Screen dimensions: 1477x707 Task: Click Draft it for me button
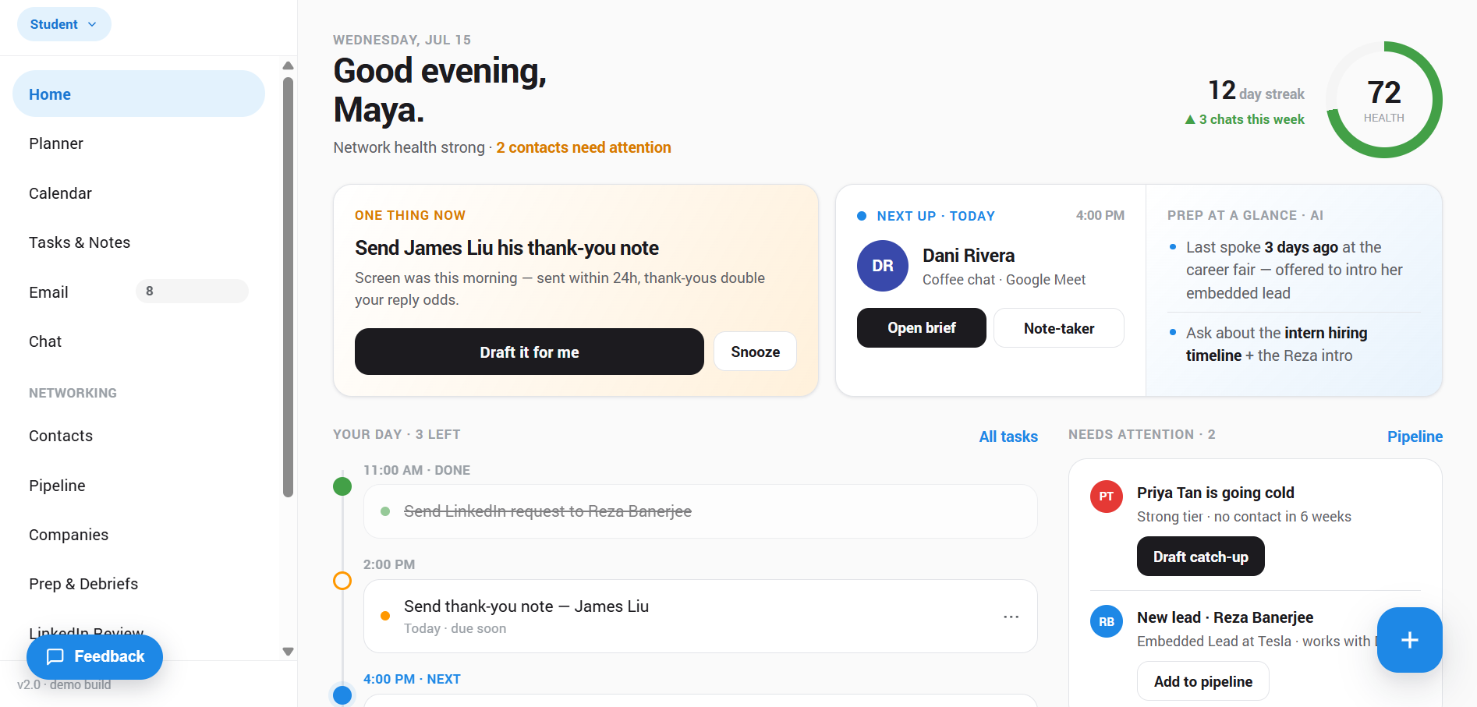click(530, 352)
